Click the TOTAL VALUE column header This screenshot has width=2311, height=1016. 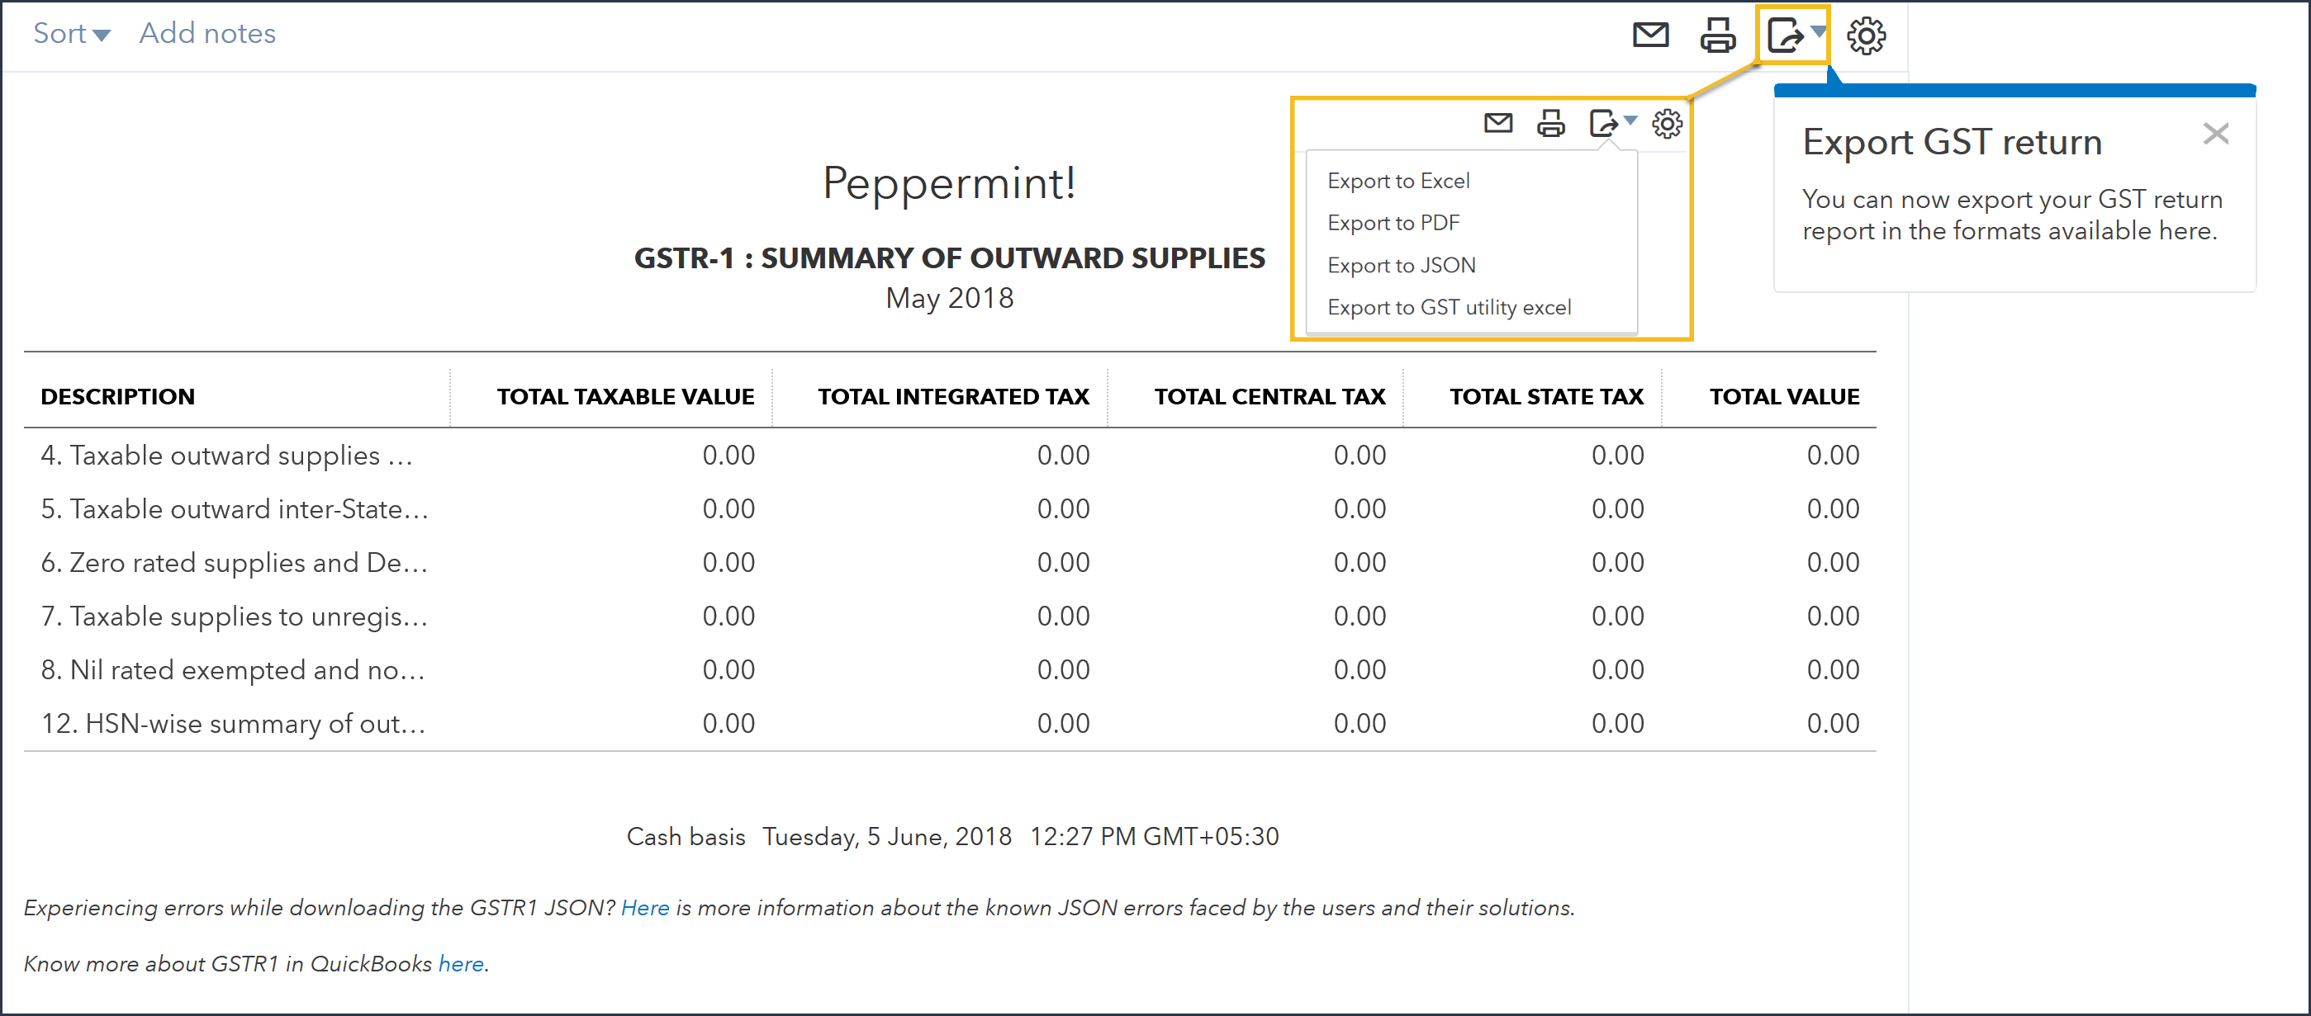(1783, 396)
